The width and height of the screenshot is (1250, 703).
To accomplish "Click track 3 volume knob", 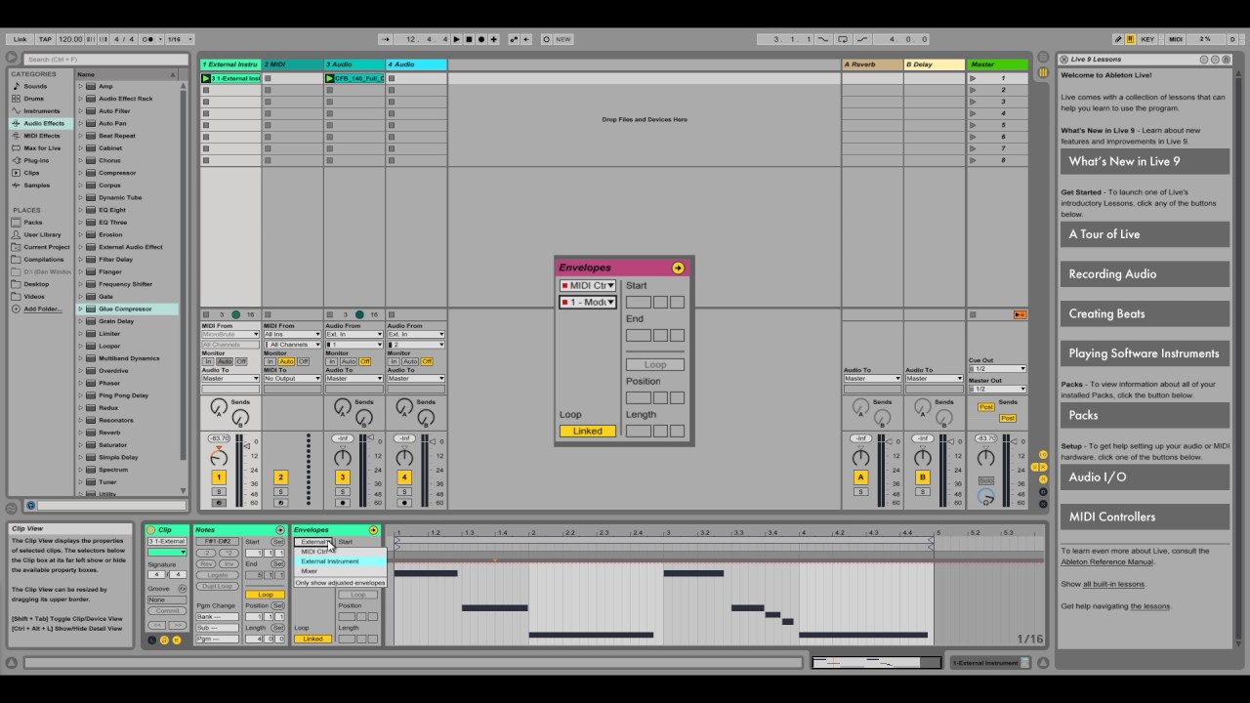I will point(343,458).
